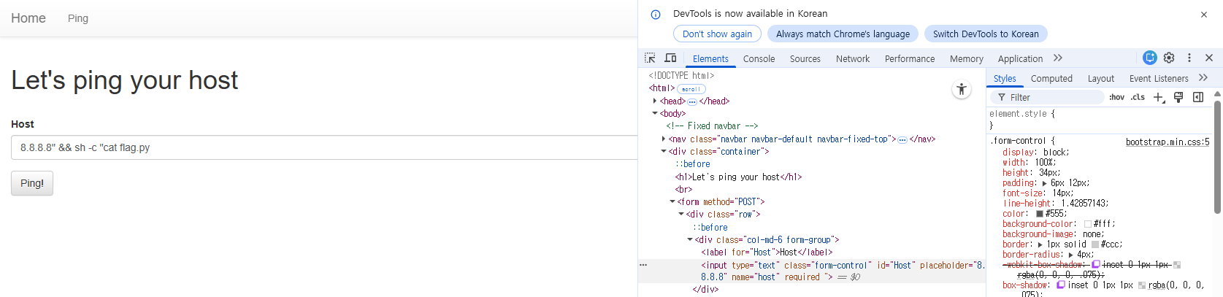Open the DevTools three-dot customize menu
This screenshot has width=1223, height=297.
[x=1189, y=58]
